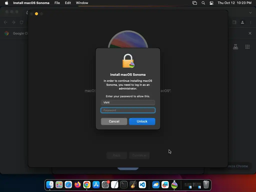Open the Install macOS Sonoma menu
The image size is (256, 192).
(31, 3)
